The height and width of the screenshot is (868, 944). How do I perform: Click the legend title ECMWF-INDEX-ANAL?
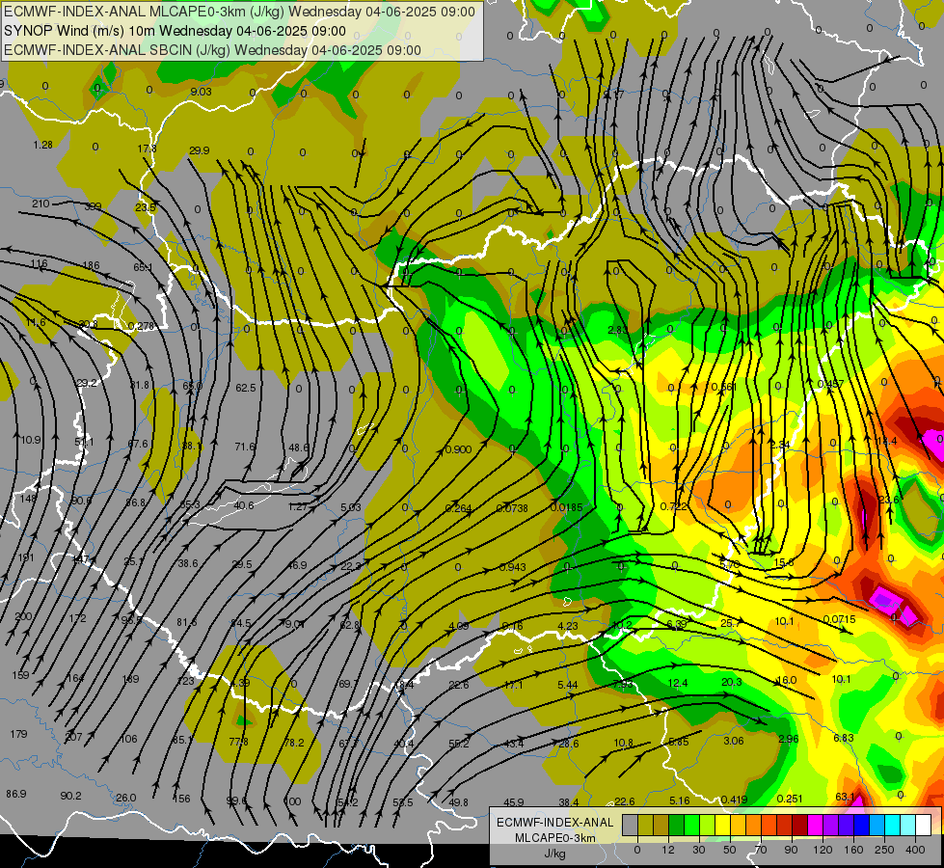[x=554, y=823]
